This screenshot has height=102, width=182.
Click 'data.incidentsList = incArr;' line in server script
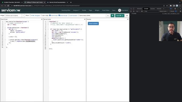pyautogui.click(x=61, y=43)
